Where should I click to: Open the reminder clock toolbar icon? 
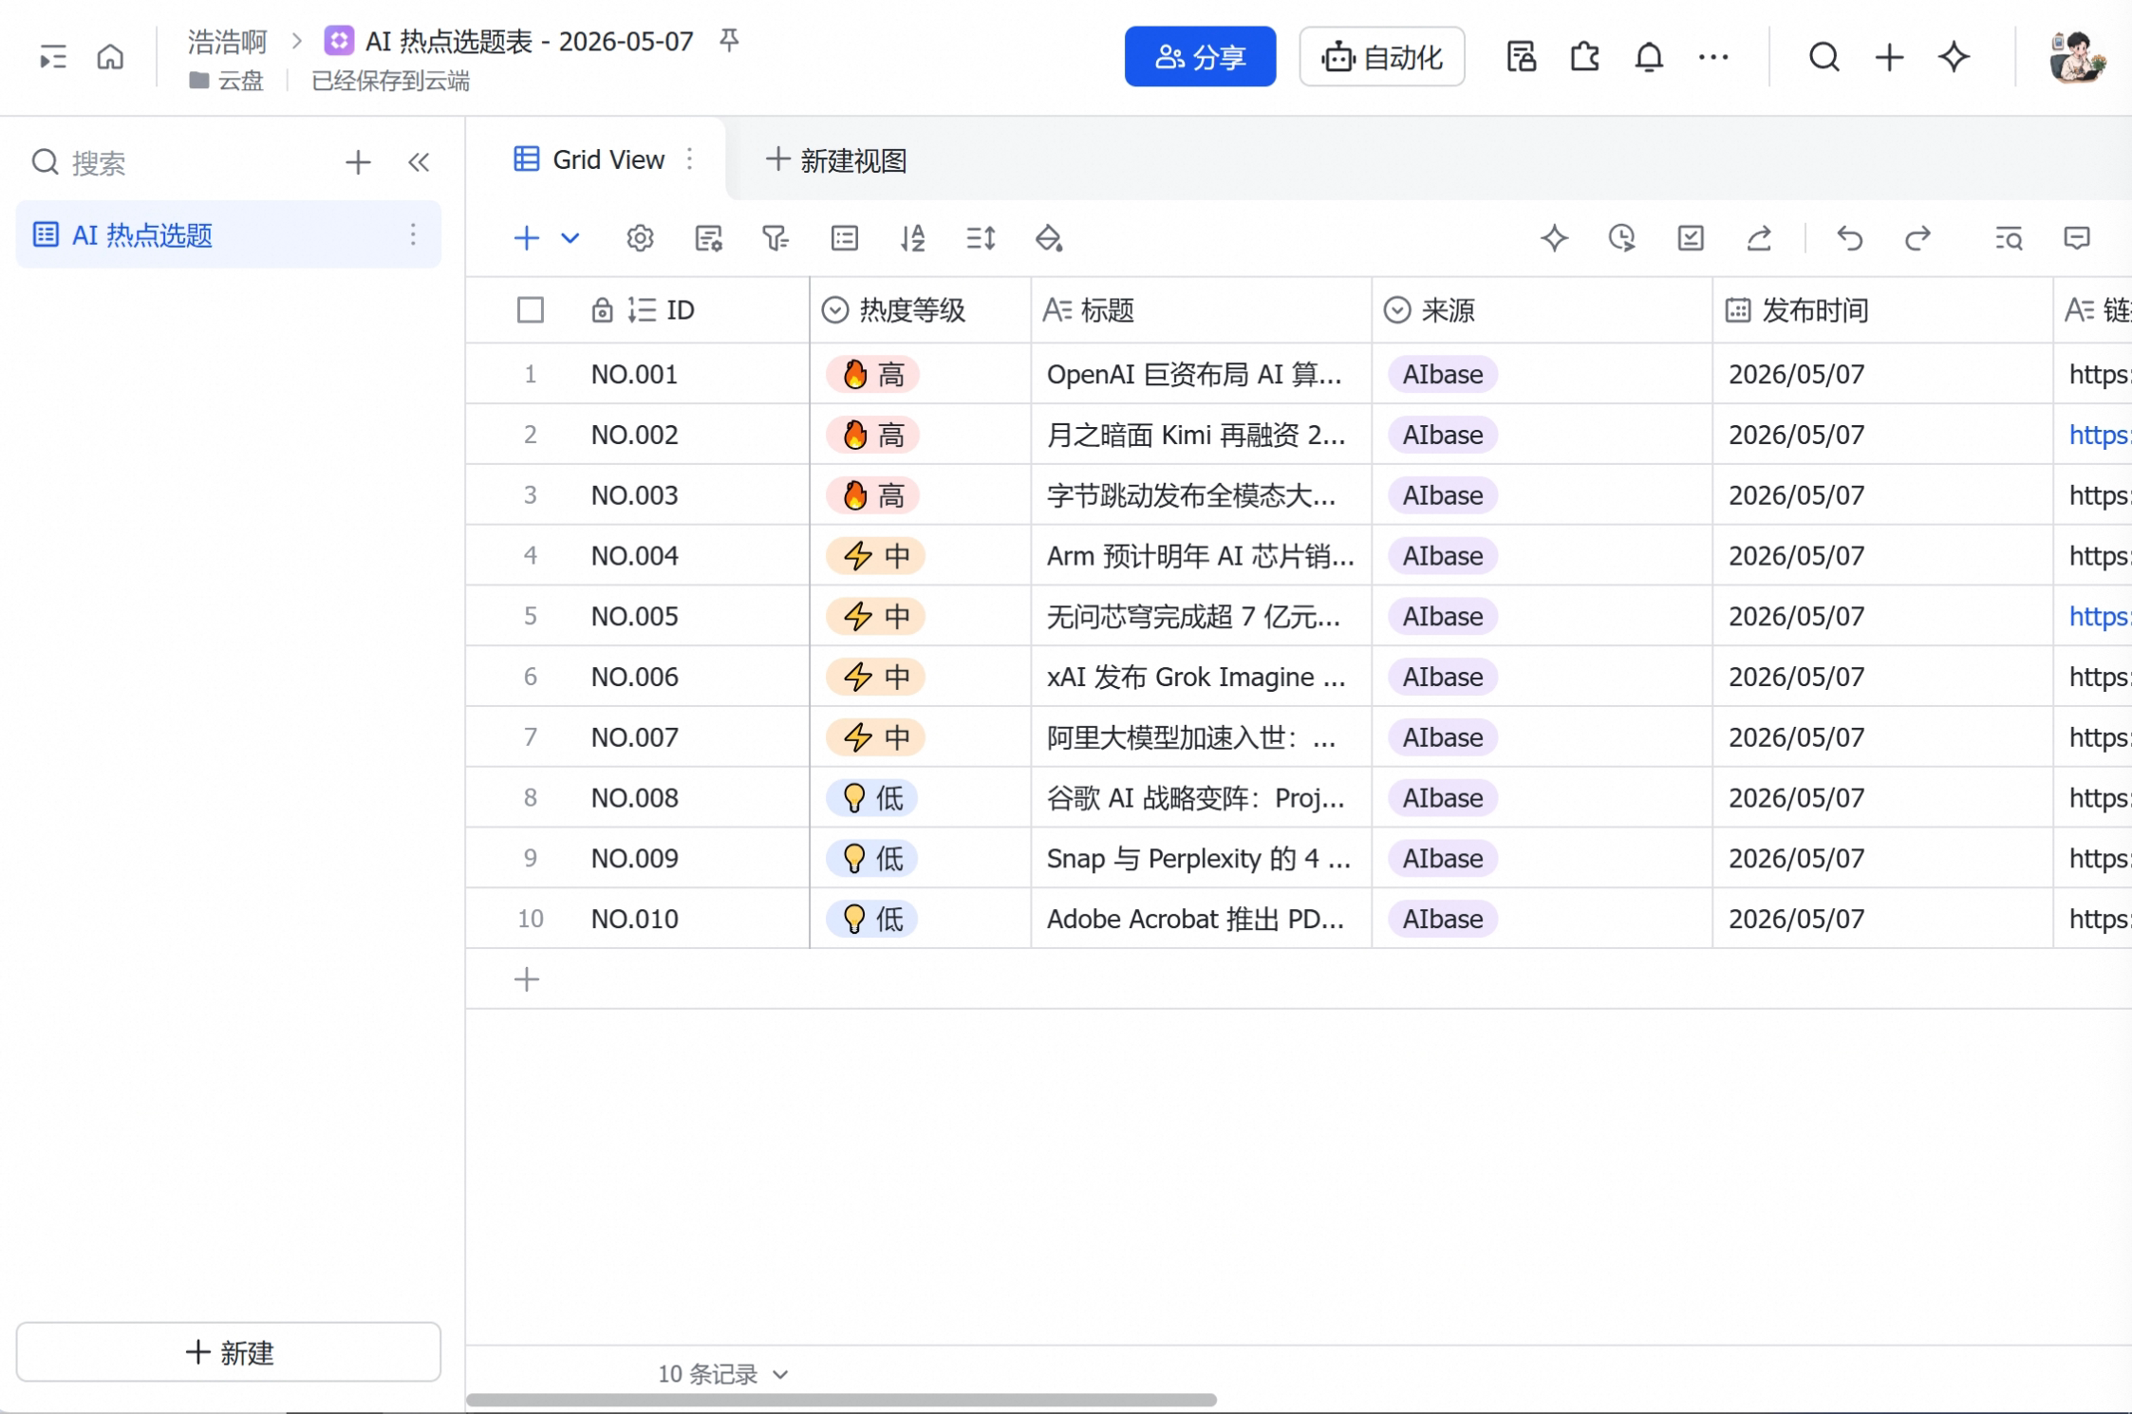[1622, 238]
